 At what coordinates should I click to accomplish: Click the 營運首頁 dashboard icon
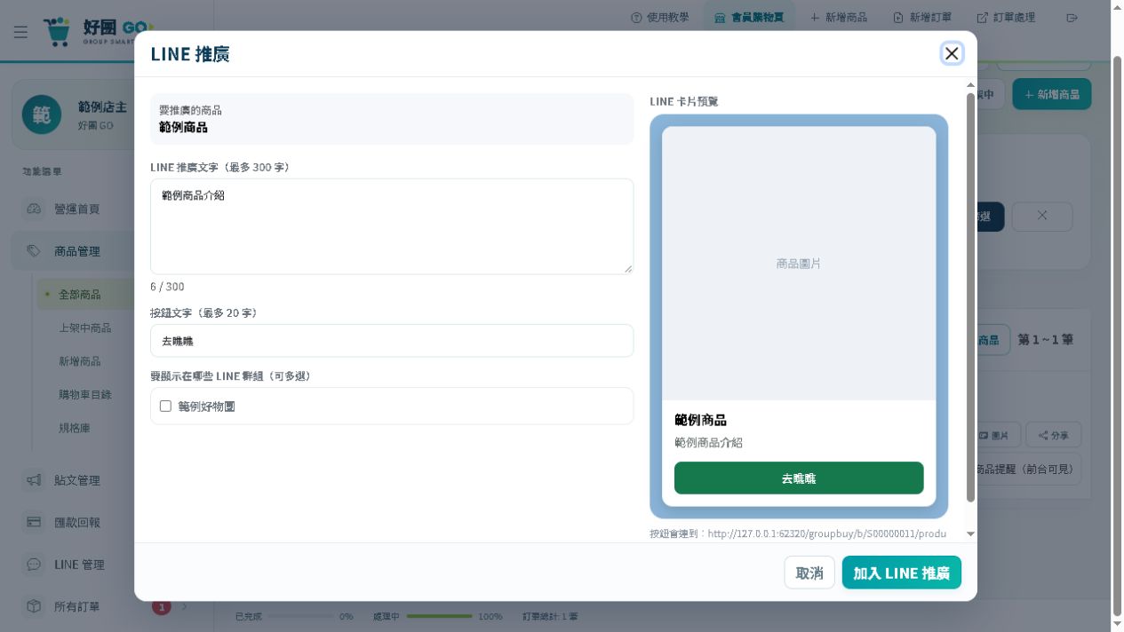pyautogui.click(x=34, y=209)
